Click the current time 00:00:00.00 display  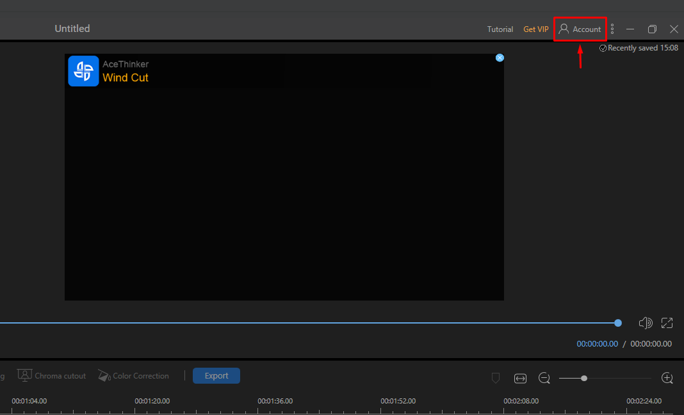597,344
